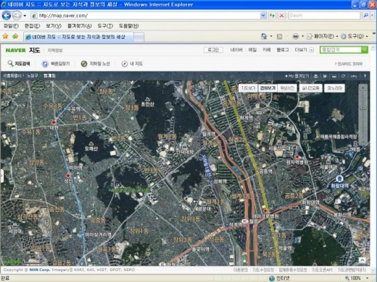Click the map help question mark icon

[365, 76]
